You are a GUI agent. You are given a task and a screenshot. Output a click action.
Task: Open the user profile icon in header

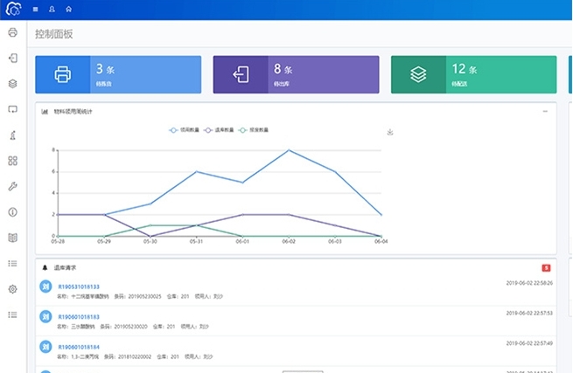pos(52,9)
